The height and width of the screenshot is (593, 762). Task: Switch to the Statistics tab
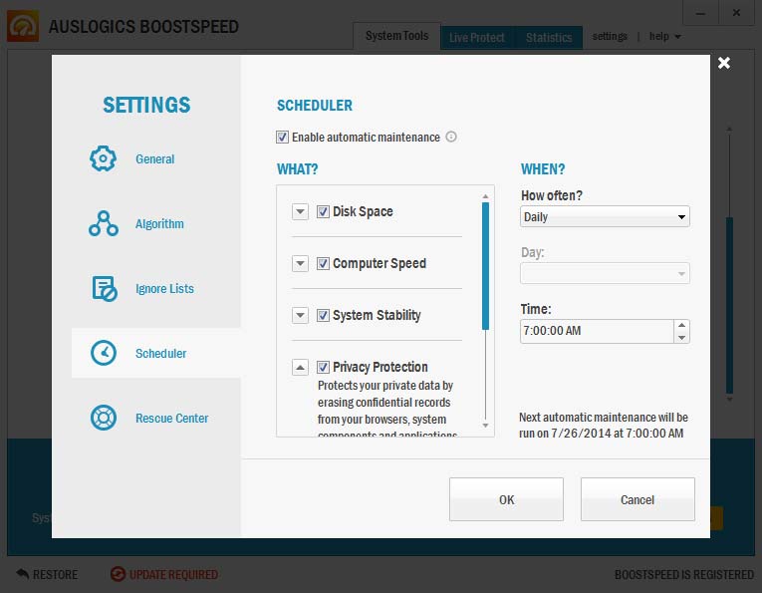point(549,38)
